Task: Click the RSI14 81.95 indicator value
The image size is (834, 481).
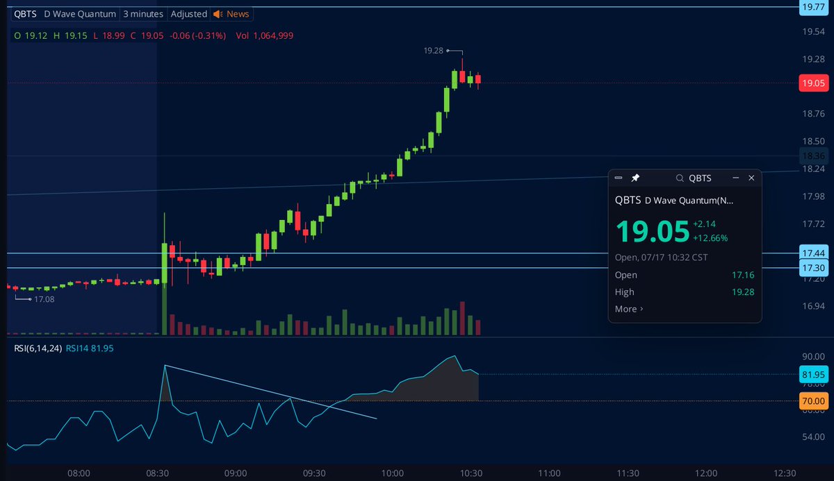Action: point(90,348)
